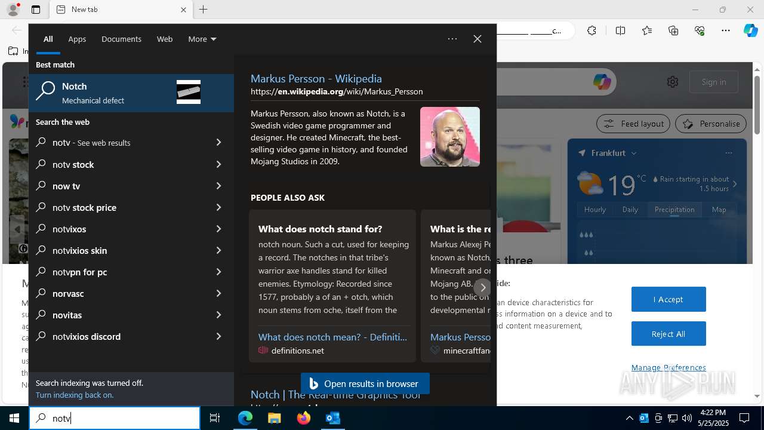Click the Edge profile avatar icon
764x430 pixels.
[13, 10]
